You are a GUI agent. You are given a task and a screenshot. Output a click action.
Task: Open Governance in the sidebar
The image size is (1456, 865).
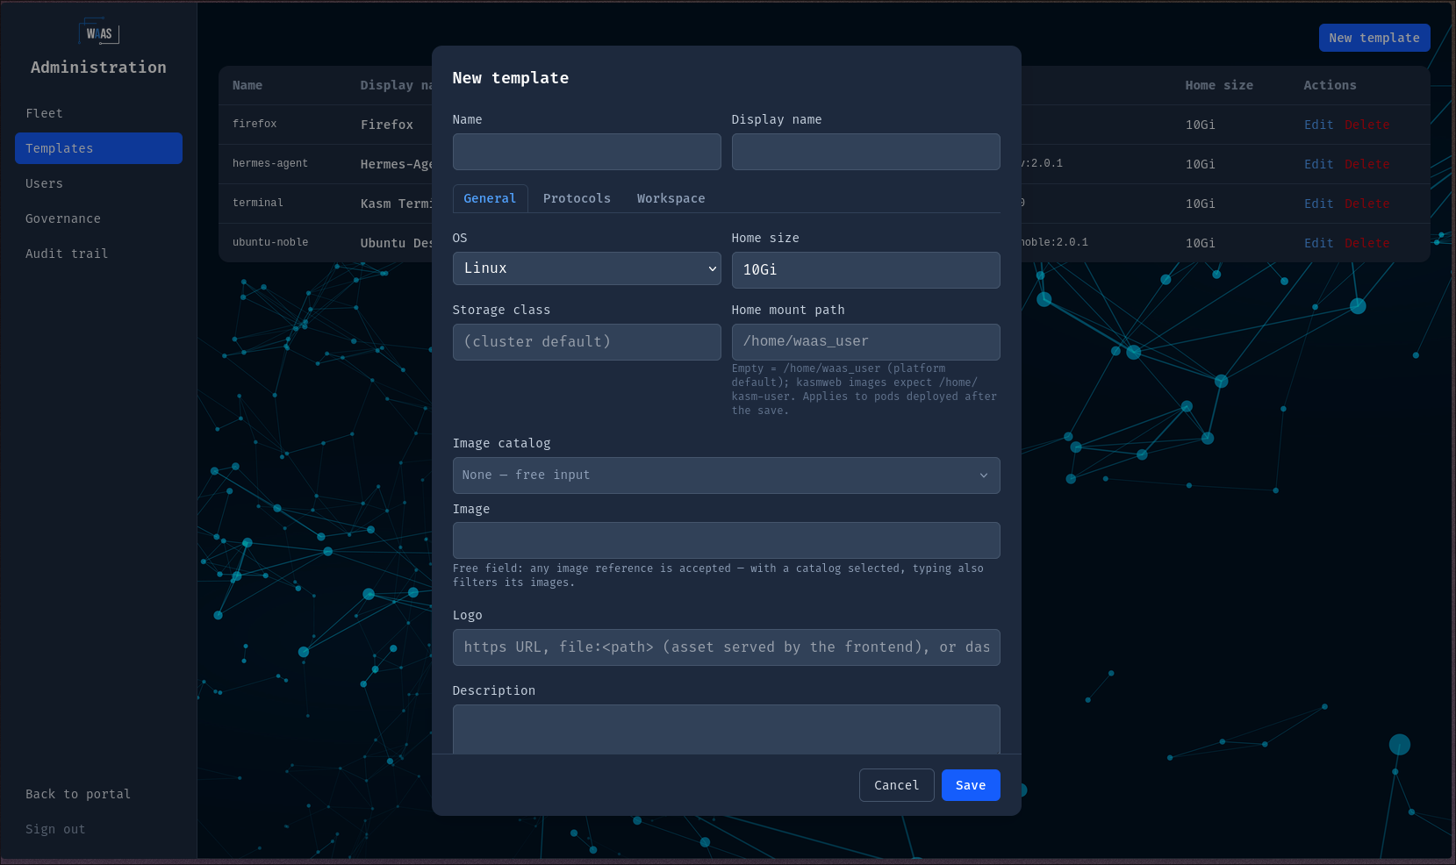(x=98, y=218)
